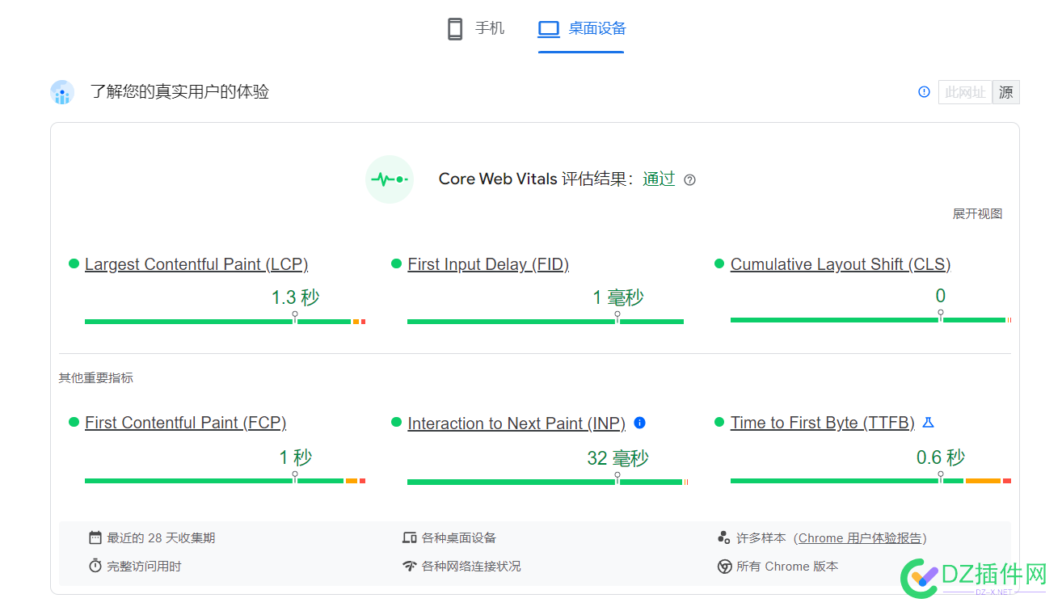This screenshot has width=1062, height=611.
Task: Select the 源 toggle button
Action: tap(1005, 92)
